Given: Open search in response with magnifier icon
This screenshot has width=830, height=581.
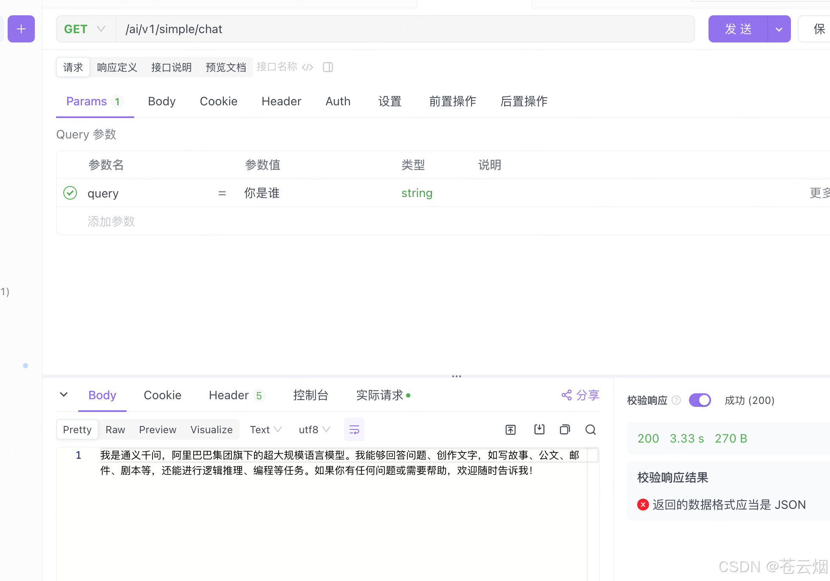Looking at the screenshot, I should (590, 430).
